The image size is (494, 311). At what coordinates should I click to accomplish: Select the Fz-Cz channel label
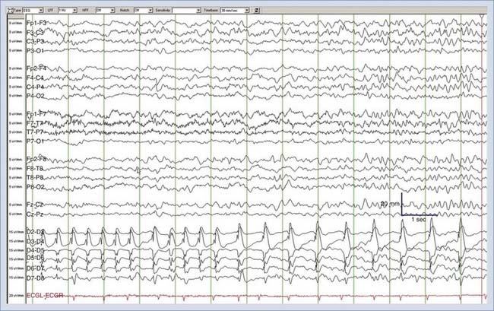tap(35, 205)
